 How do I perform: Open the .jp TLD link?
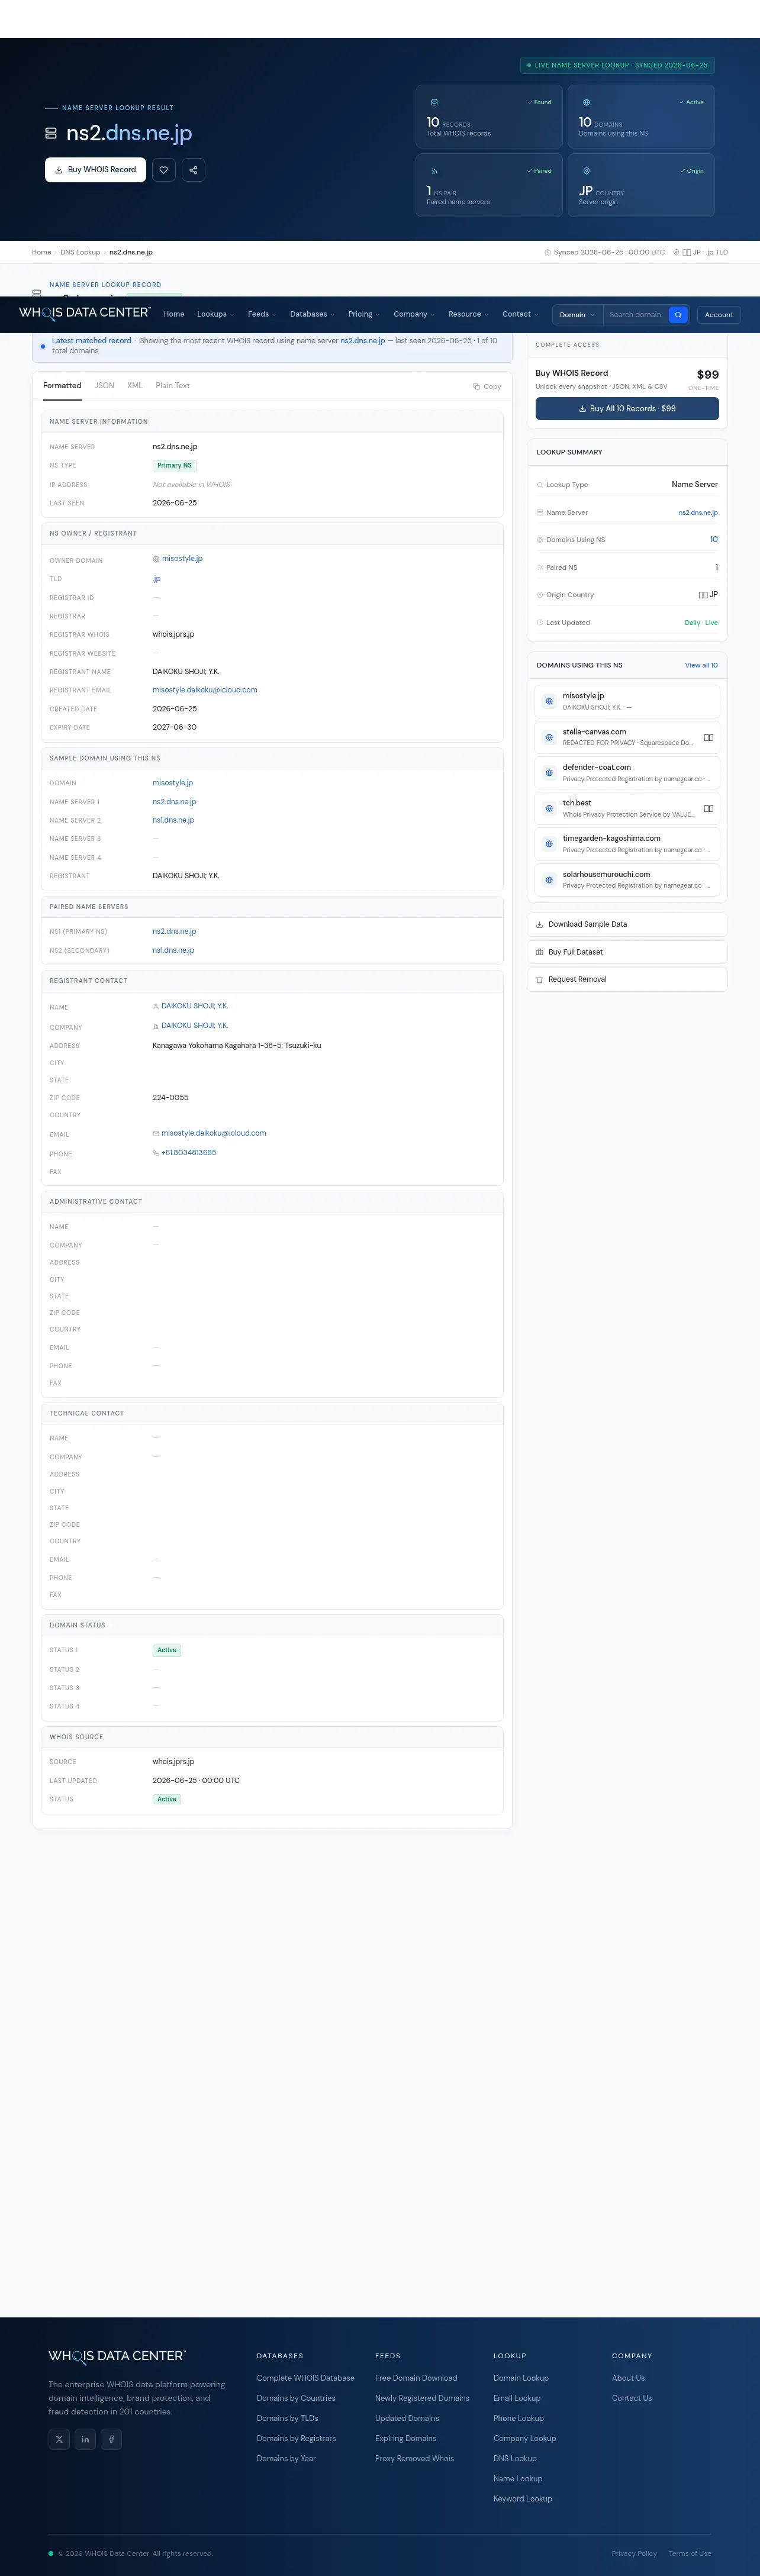click(157, 579)
